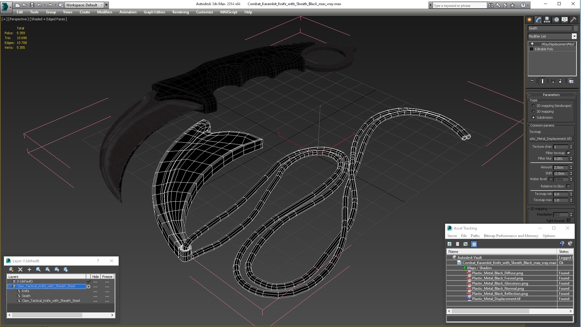The height and width of the screenshot is (327, 581).
Task: Open the Utilities hammer panel tab
Action: tap(573, 20)
